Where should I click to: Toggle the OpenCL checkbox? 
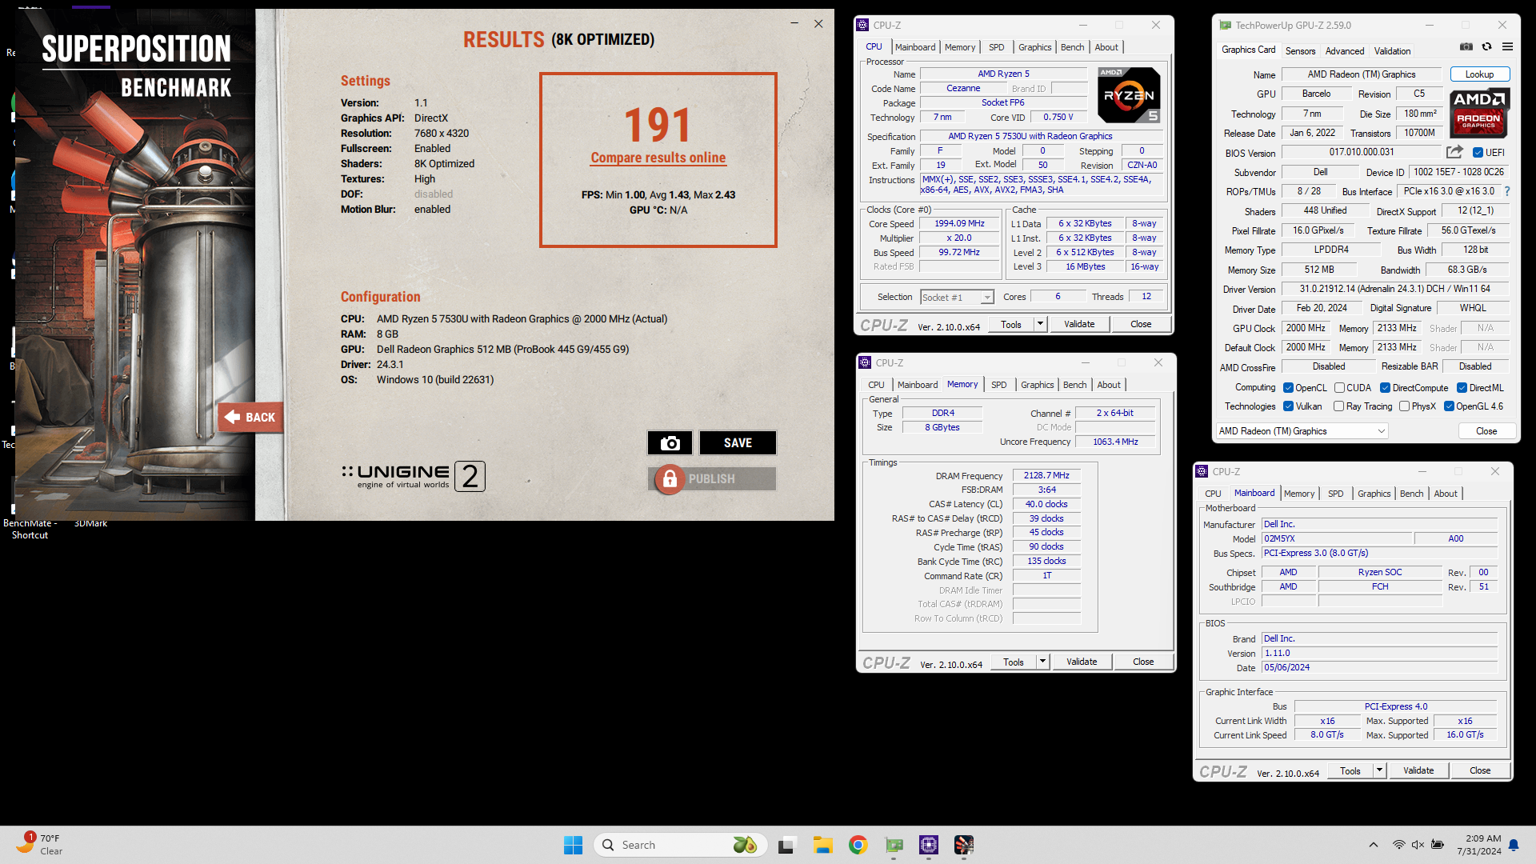pyautogui.click(x=1288, y=388)
